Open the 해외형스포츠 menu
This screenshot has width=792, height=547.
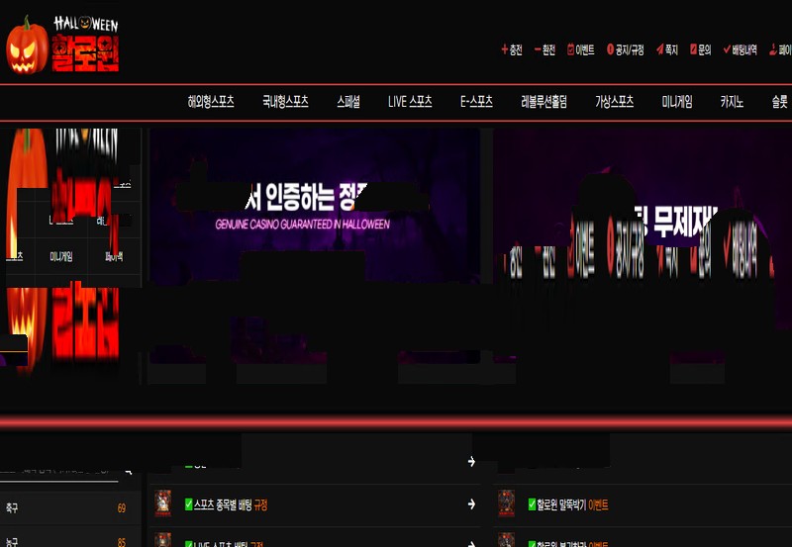point(211,102)
